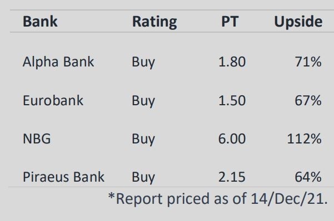Click the 2.15 price target value
Screen dimensions: 334x221
click(x=232, y=177)
